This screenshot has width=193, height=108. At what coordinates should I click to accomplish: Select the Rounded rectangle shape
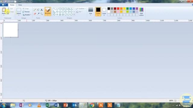pos(66,9)
